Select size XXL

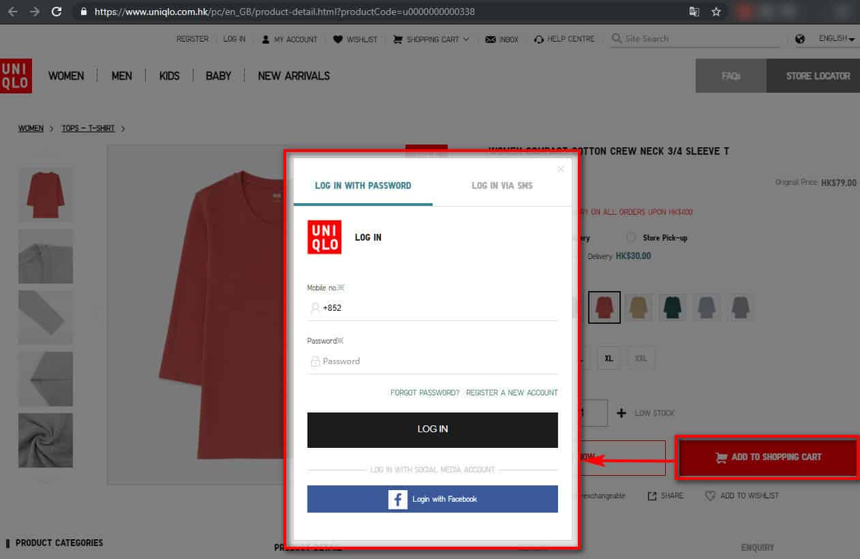641,358
